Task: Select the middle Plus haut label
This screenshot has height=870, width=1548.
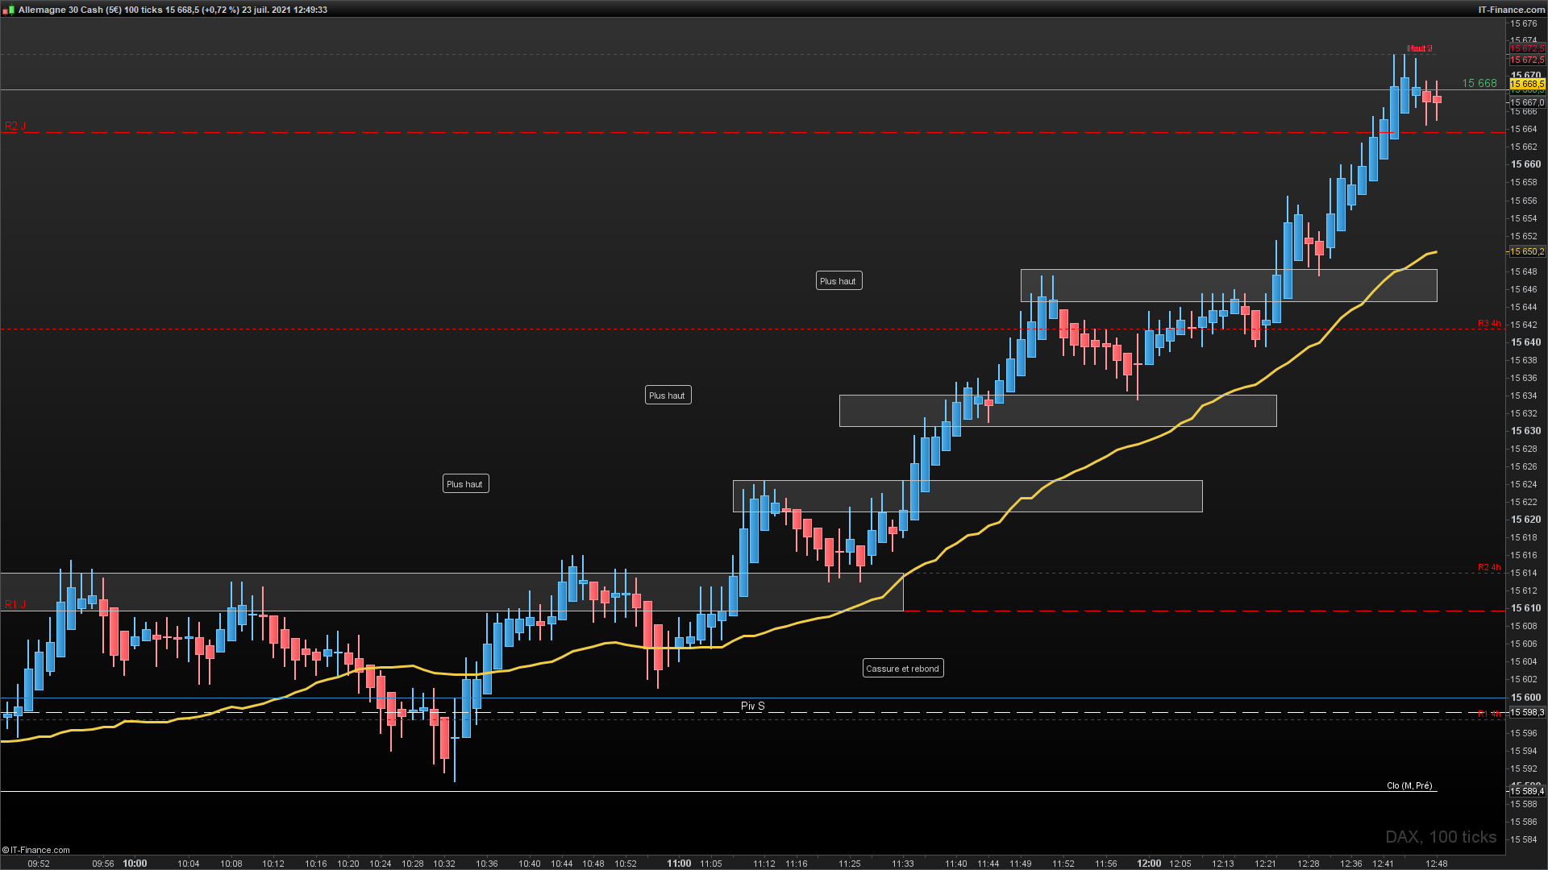Action: [667, 396]
